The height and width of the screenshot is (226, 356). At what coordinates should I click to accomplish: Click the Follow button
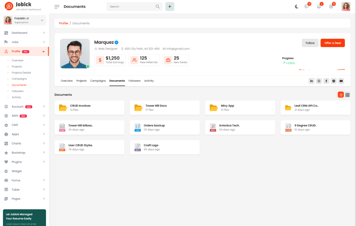(310, 43)
